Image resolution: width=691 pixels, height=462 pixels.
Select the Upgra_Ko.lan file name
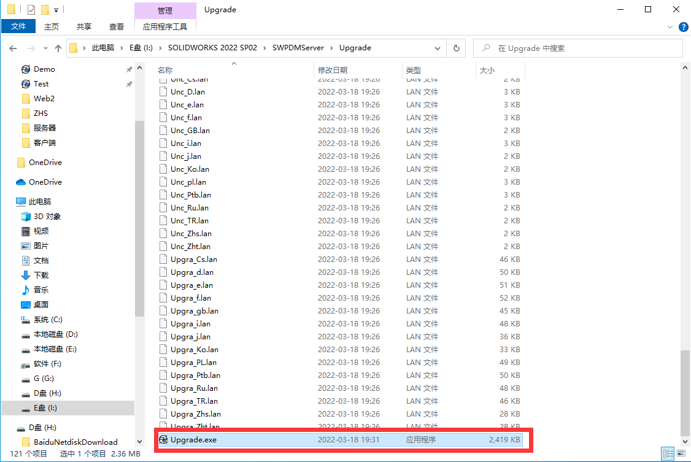coord(195,349)
